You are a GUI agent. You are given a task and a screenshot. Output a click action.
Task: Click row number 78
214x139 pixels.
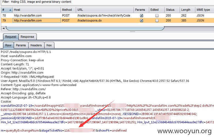click(4, 16)
